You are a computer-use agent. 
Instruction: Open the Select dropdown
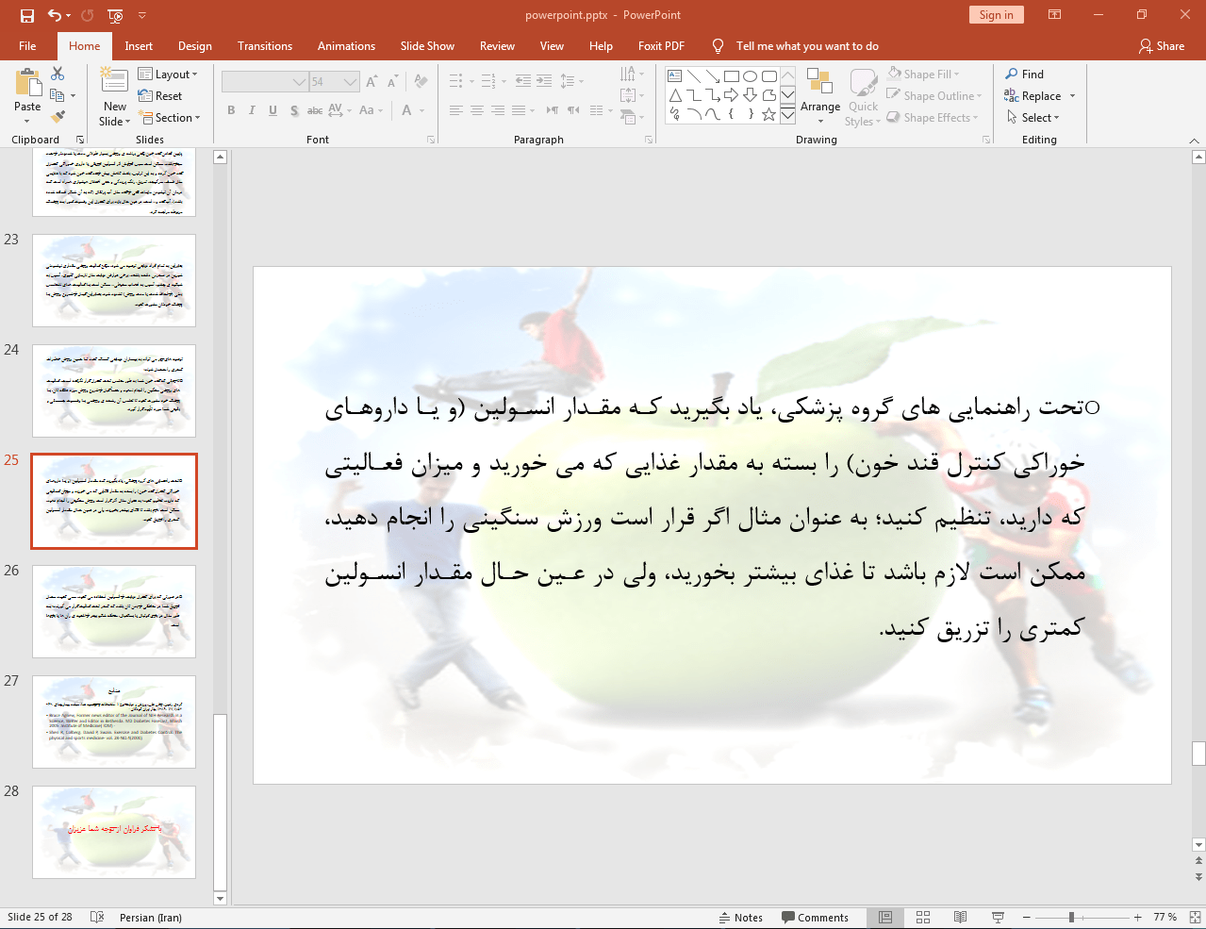(1033, 117)
